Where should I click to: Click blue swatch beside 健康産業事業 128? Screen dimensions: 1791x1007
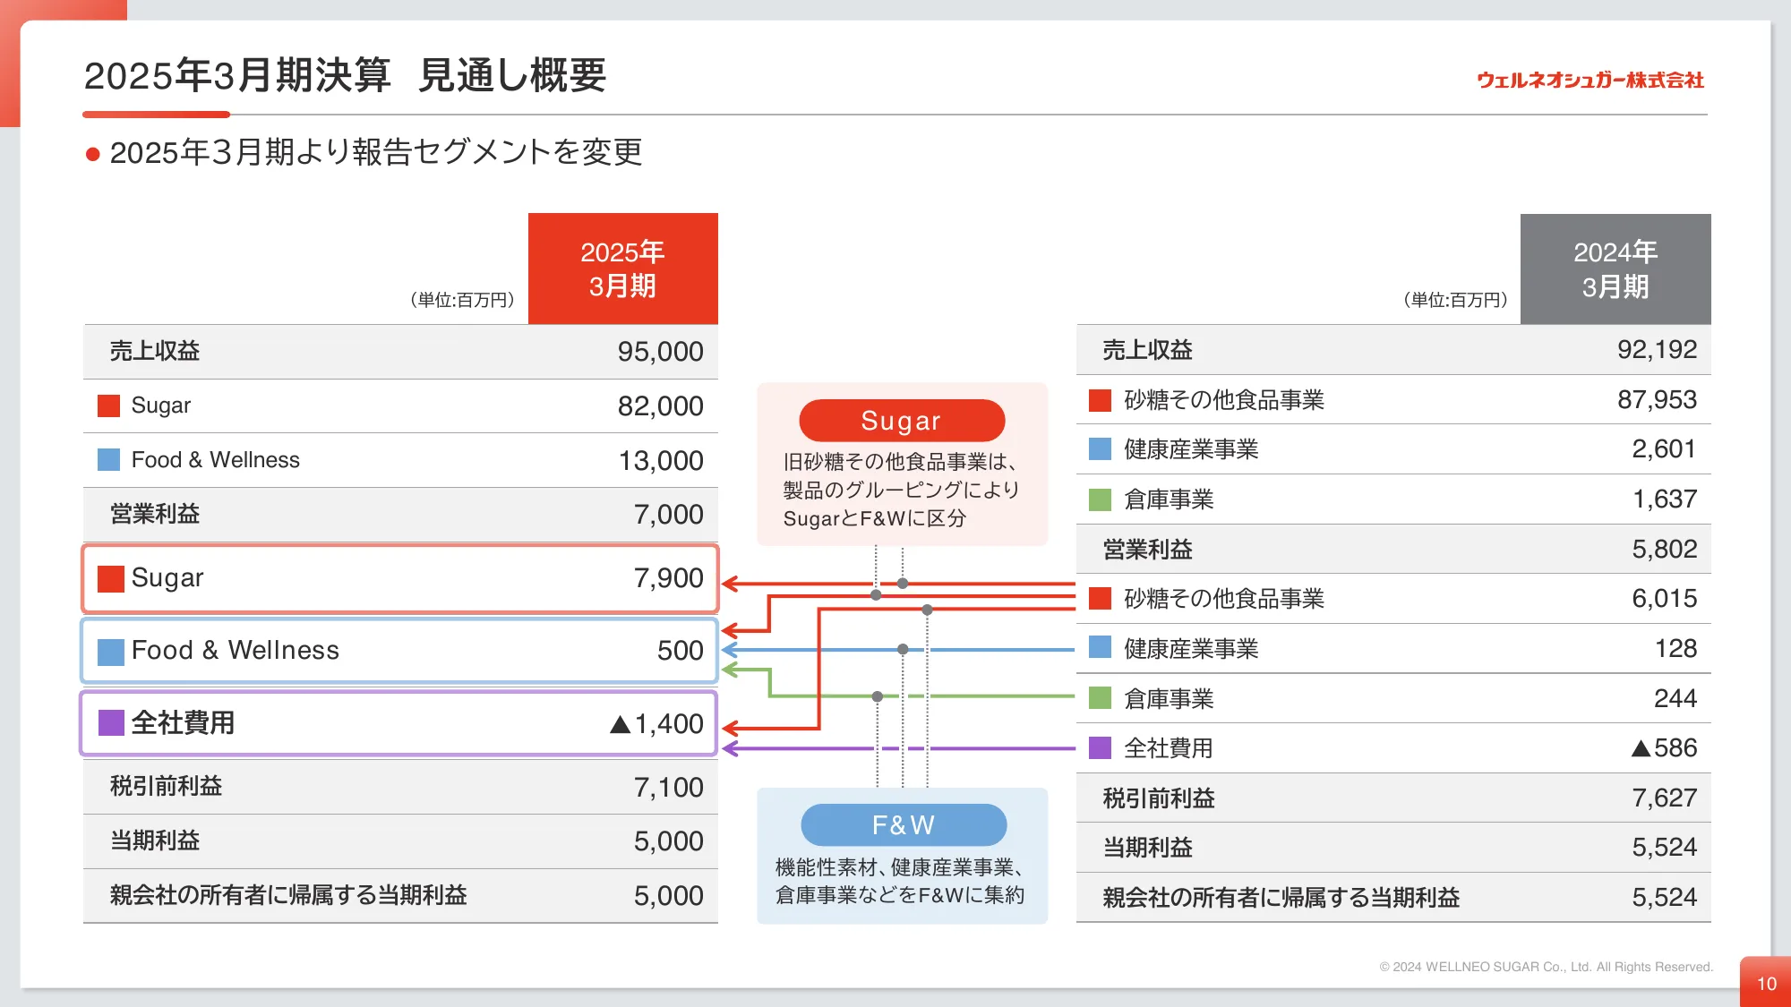[1100, 647]
